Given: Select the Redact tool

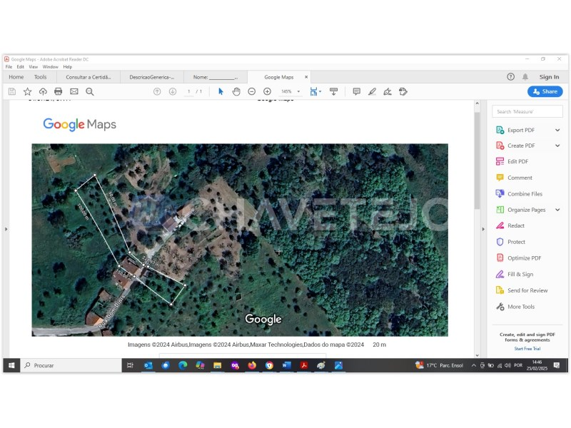Looking at the screenshot, I should tap(515, 225).
